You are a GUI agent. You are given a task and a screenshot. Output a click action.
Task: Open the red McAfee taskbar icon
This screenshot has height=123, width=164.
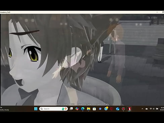112,109
